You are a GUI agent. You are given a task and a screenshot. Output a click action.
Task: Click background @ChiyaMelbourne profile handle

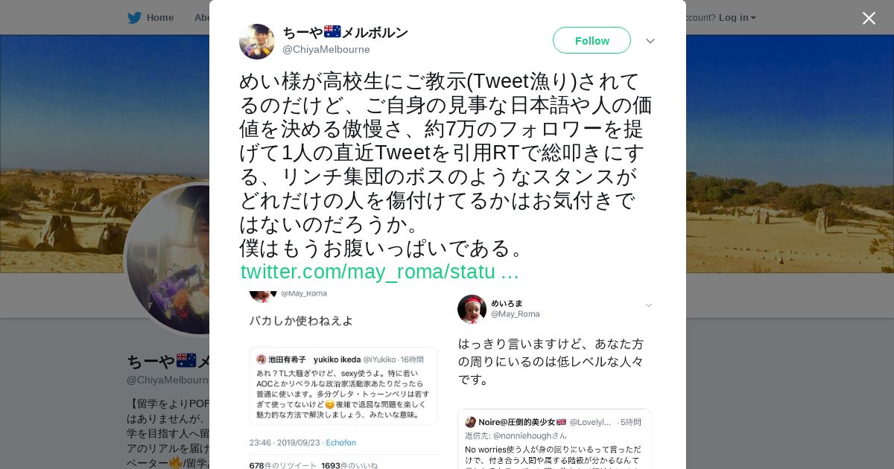click(x=168, y=380)
